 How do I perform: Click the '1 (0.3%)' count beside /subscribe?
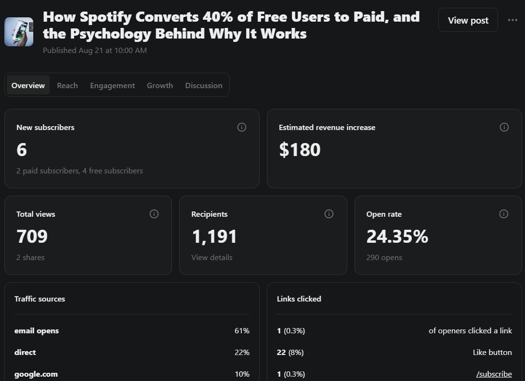tap(291, 374)
